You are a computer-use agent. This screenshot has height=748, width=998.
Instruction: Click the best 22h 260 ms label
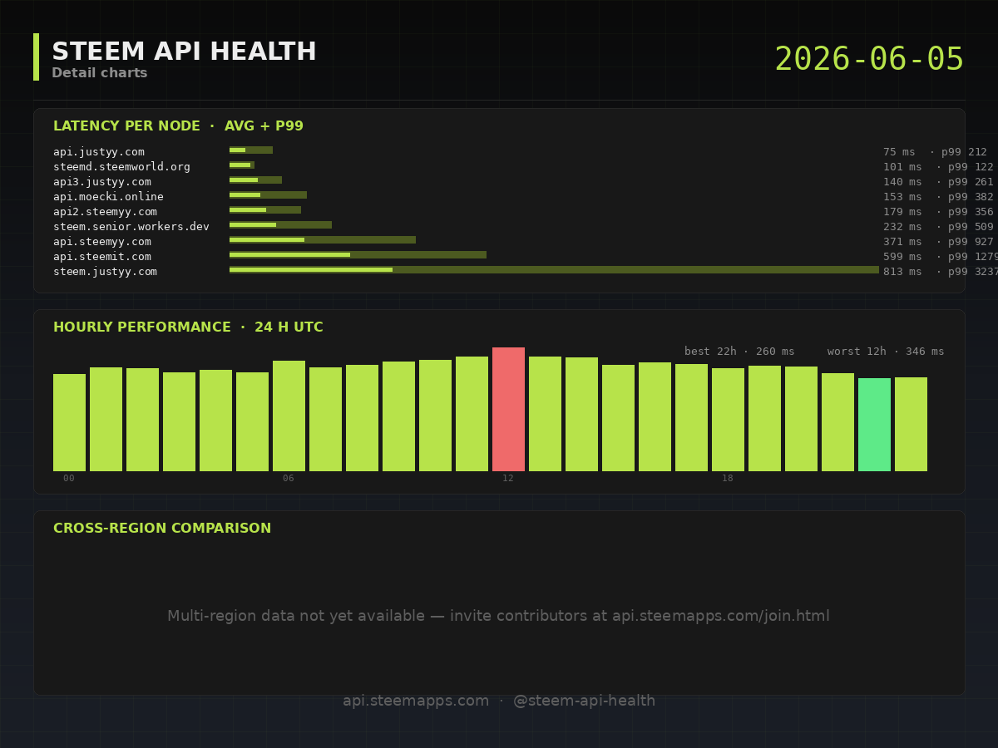[739, 352]
